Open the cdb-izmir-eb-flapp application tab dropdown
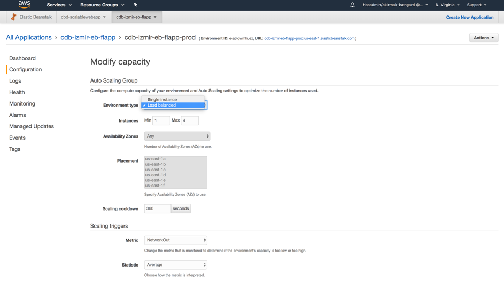Viewport: 504px width, 282px height. pos(137,17)
